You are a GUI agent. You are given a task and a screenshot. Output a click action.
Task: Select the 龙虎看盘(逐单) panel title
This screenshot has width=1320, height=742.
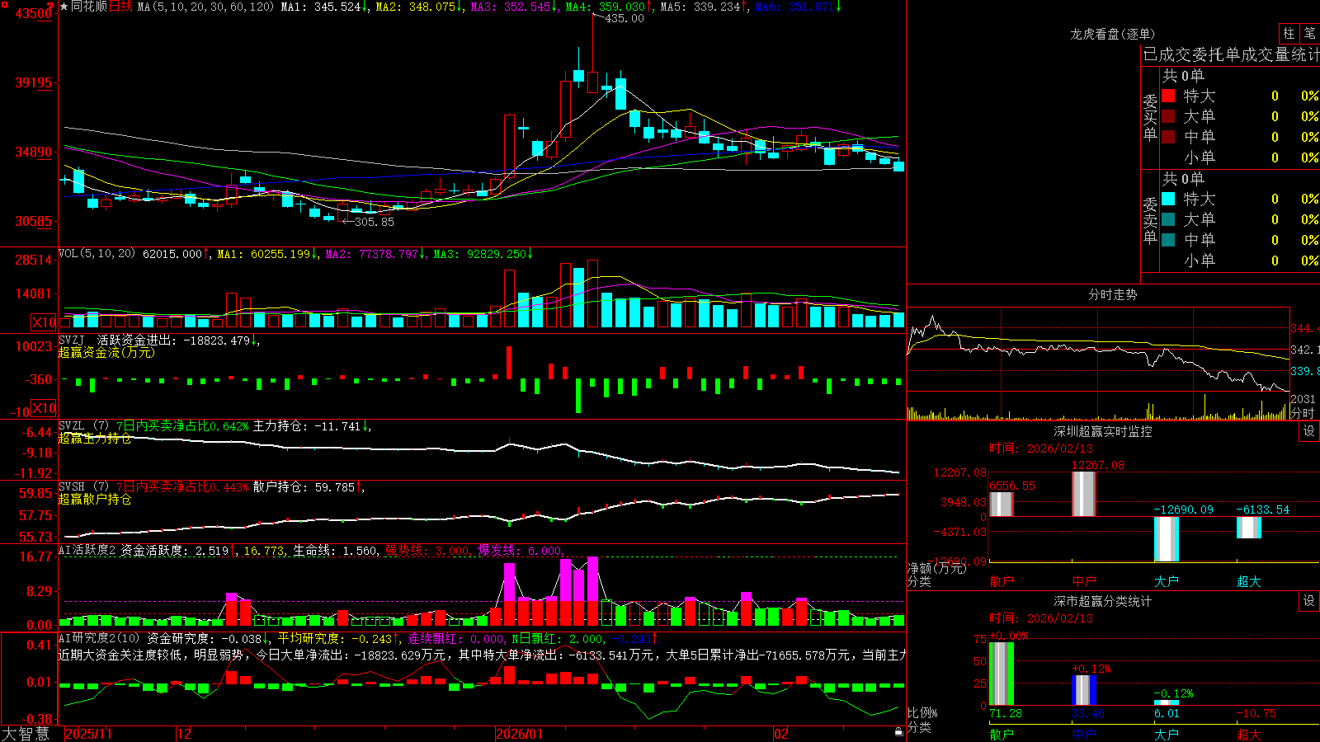point(1112,34)
